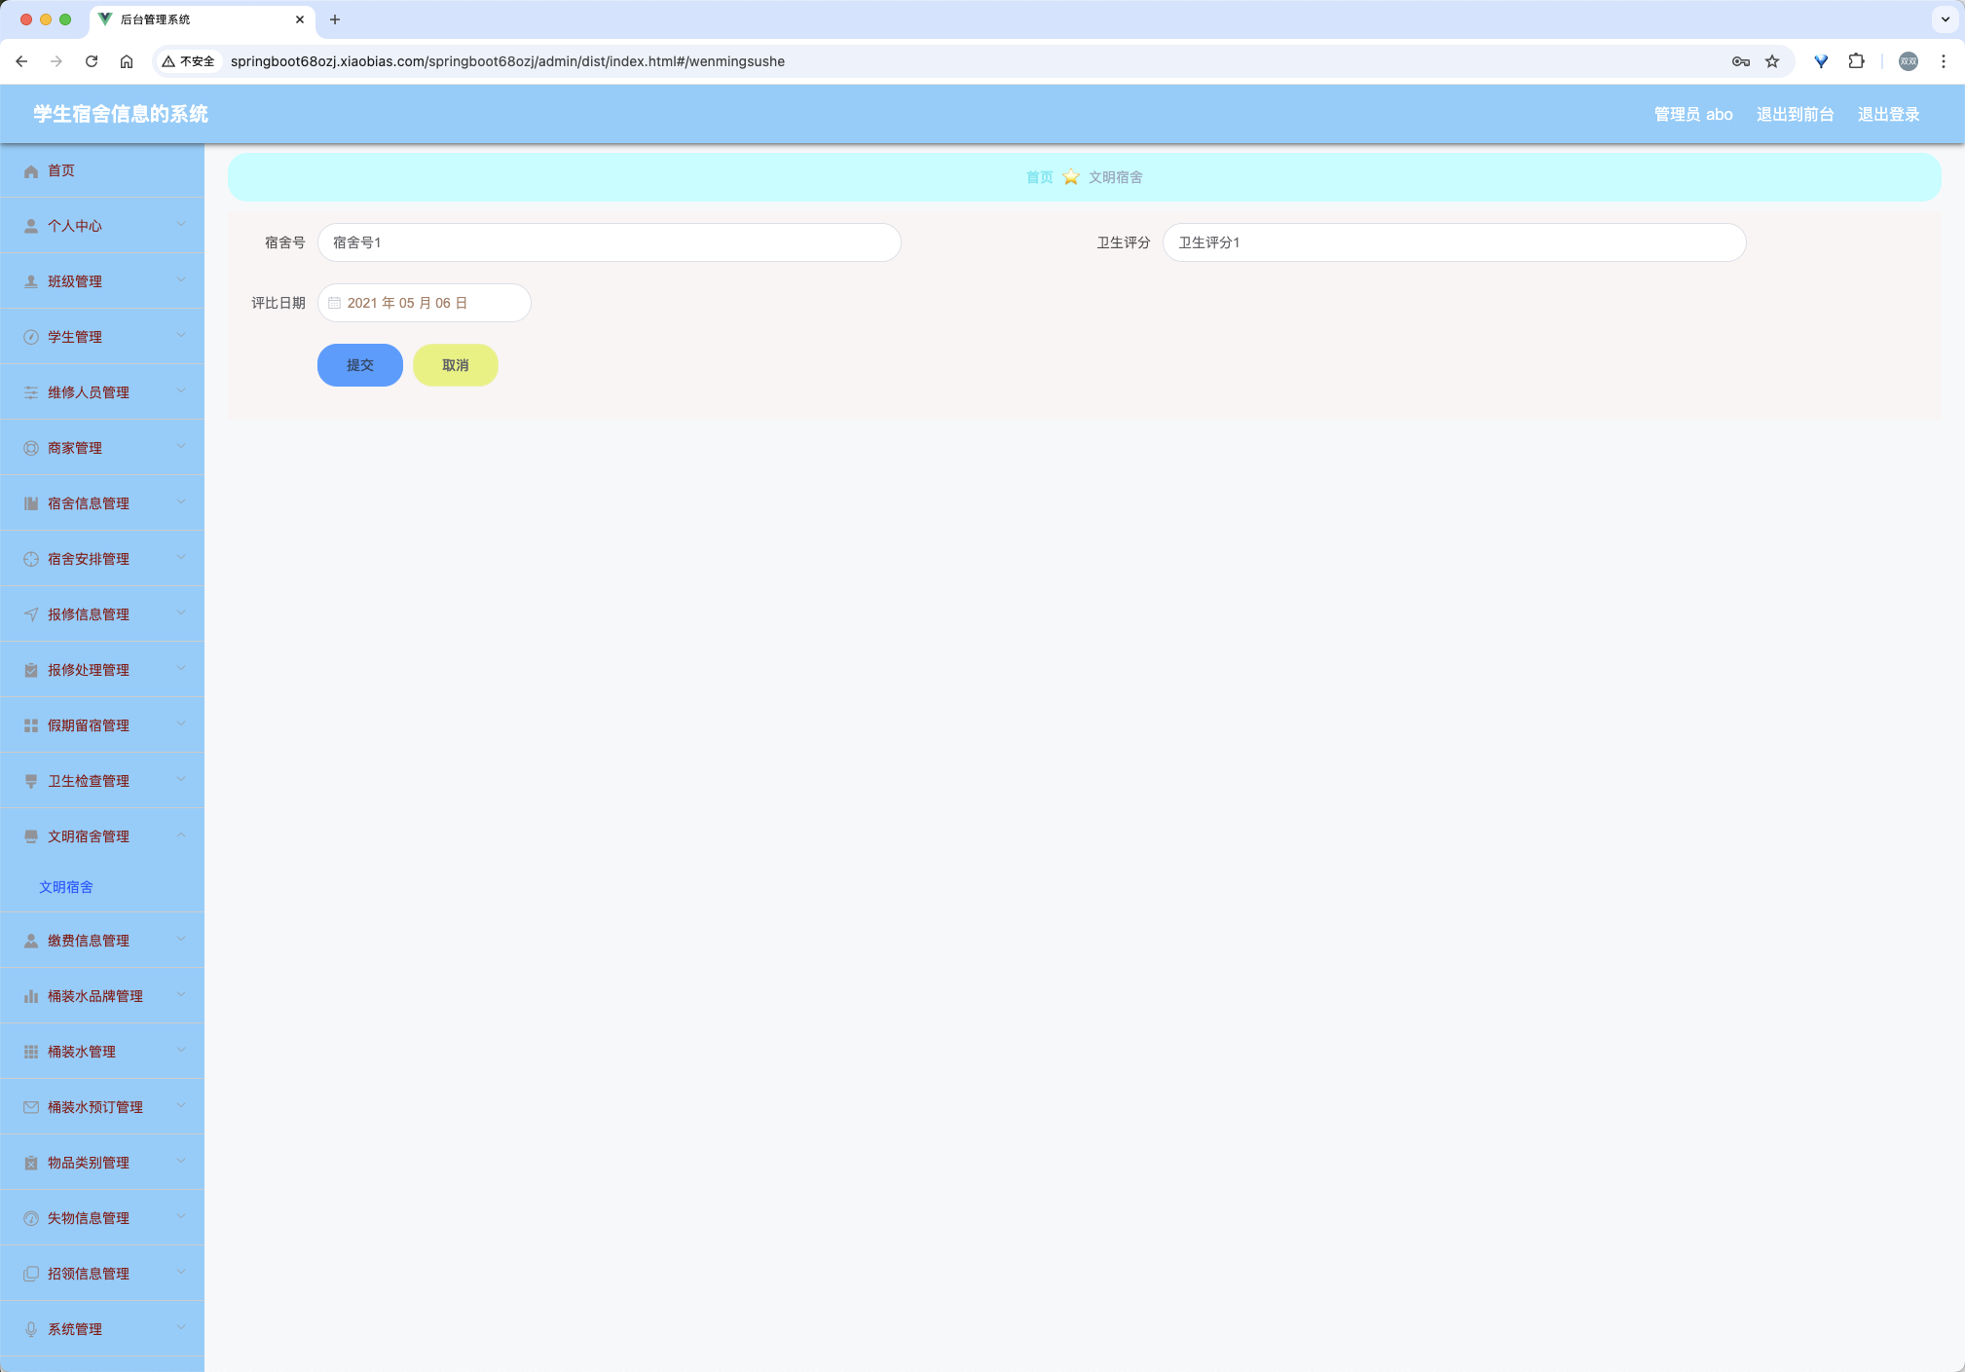Screen dimensions: 1965x1372
Task: Click the copy icon beside 招领信息管理
Action: [31, 1275]
